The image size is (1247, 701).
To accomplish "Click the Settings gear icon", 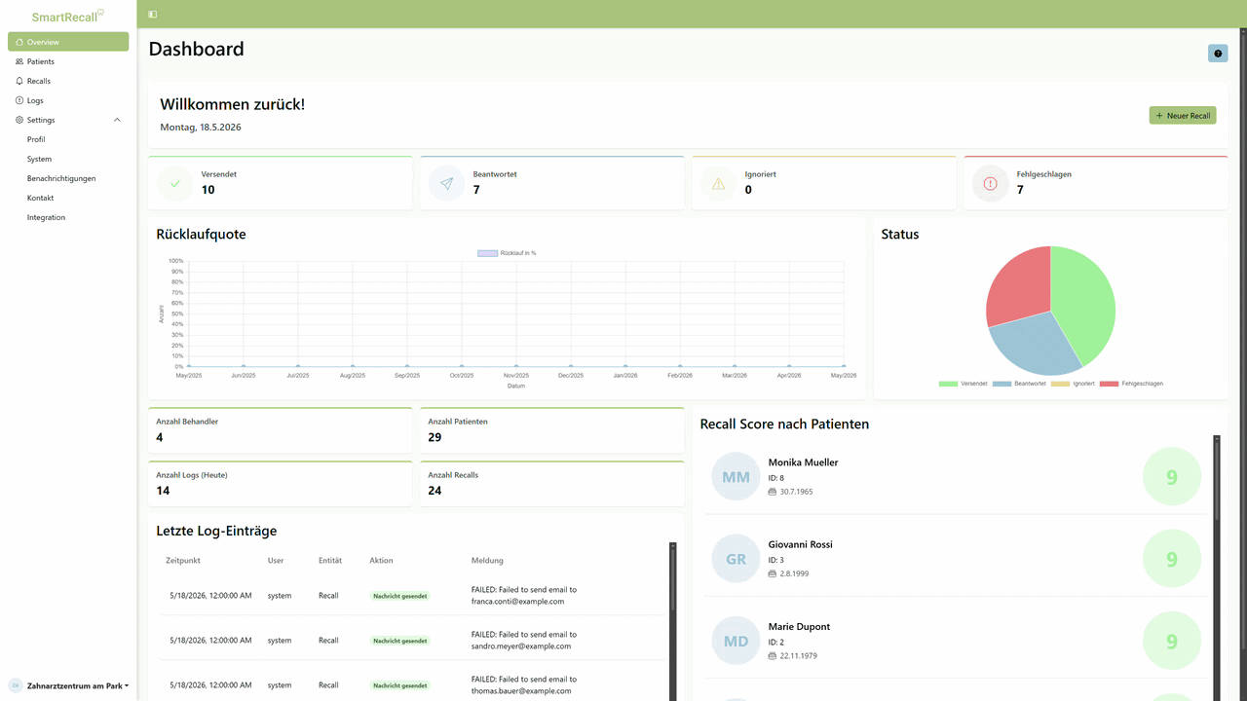I will pyautogui.click(x=19, y=120).
